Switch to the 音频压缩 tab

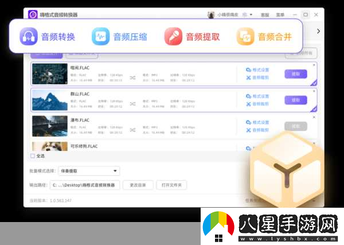pos(119,37)
